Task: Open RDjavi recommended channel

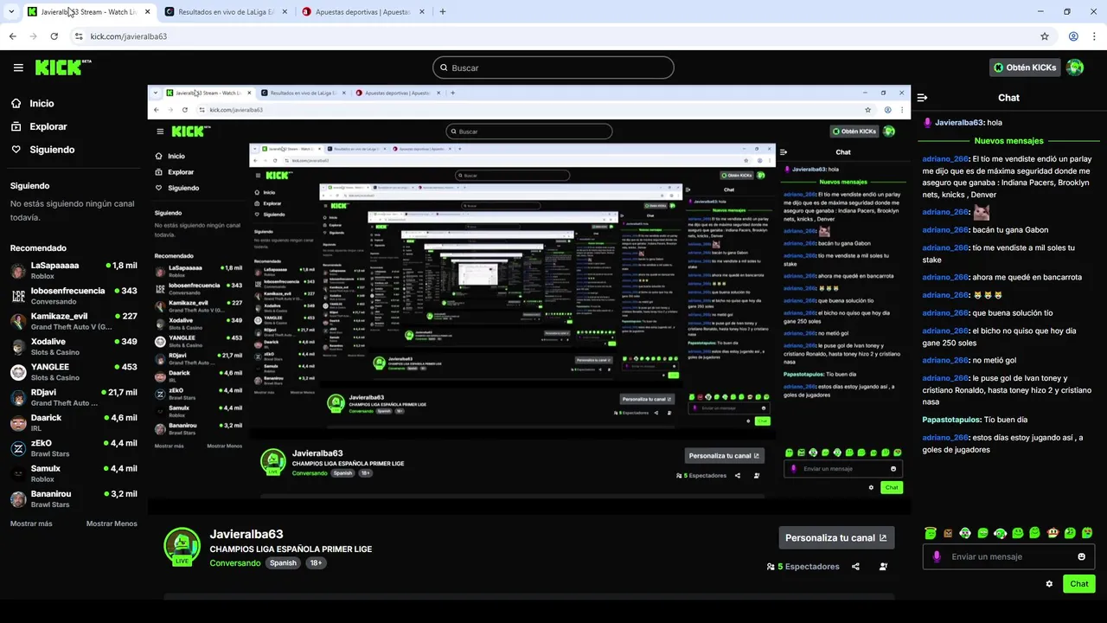Action: [74, 397]
